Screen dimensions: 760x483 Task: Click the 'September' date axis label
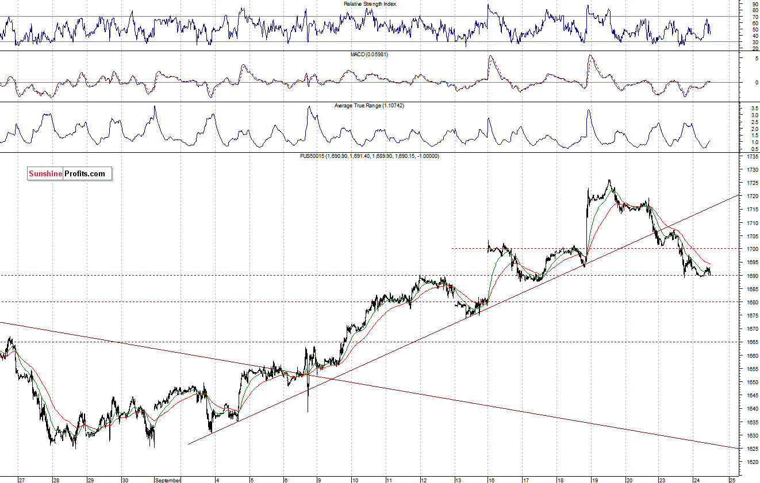coord(169,480)
